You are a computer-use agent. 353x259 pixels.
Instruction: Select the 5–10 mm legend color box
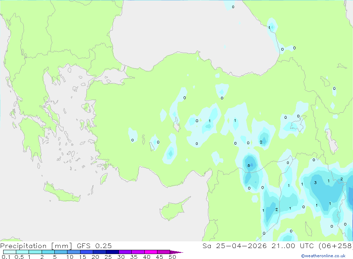[x=61, y=252]
